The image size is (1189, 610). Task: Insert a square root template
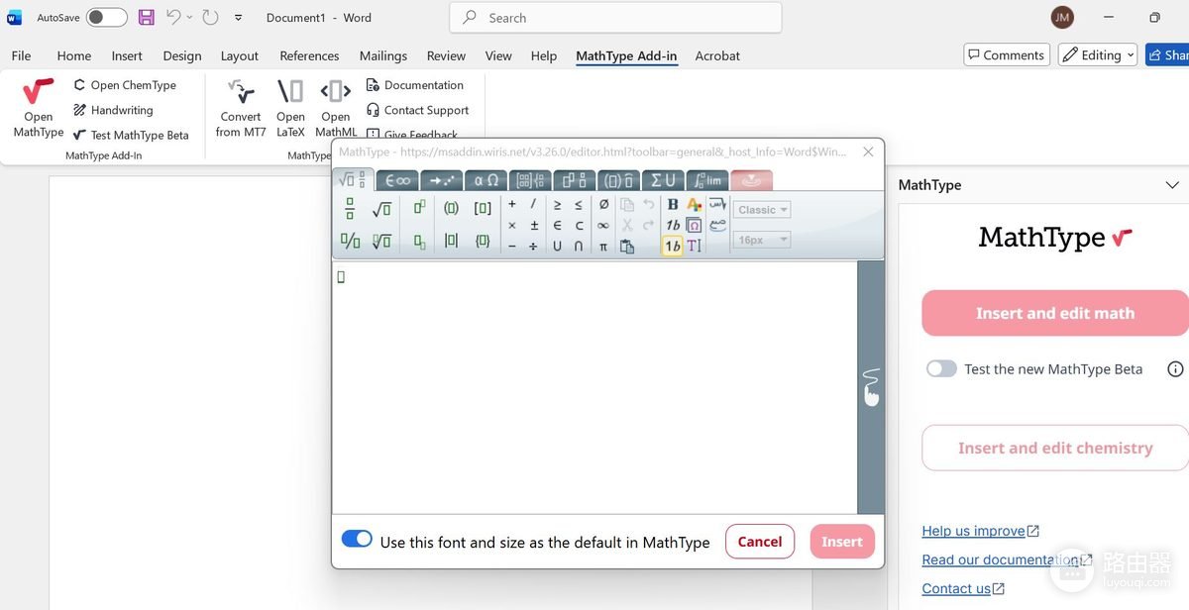point(381,208)
